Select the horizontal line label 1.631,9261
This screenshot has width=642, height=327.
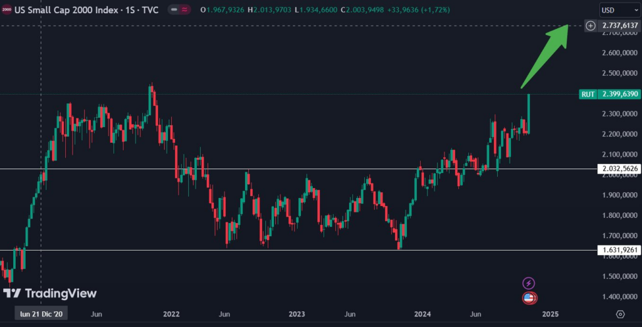pos(619,250)
